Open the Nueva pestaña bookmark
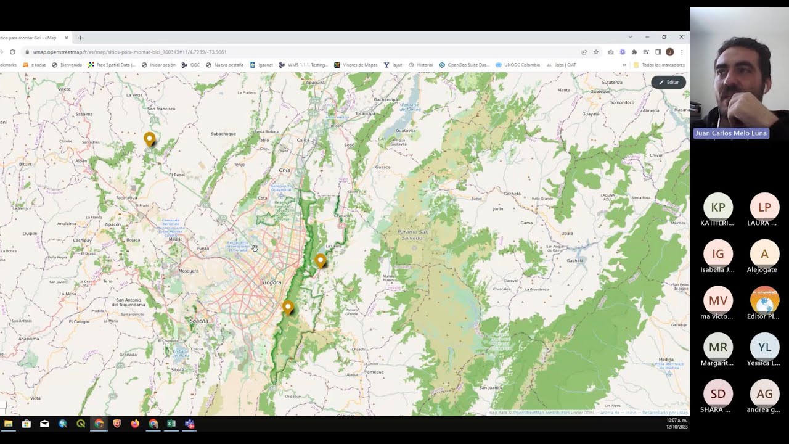Image resolution: width=789 pixels, height=444 pixels. tap(224, 65)
